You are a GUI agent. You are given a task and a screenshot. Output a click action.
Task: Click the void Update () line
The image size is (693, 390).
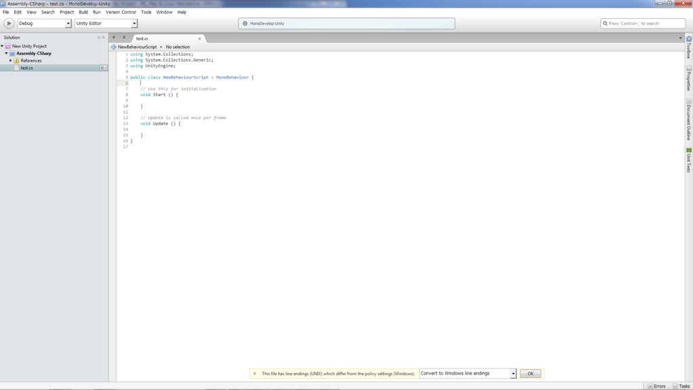tap(160, 124)
